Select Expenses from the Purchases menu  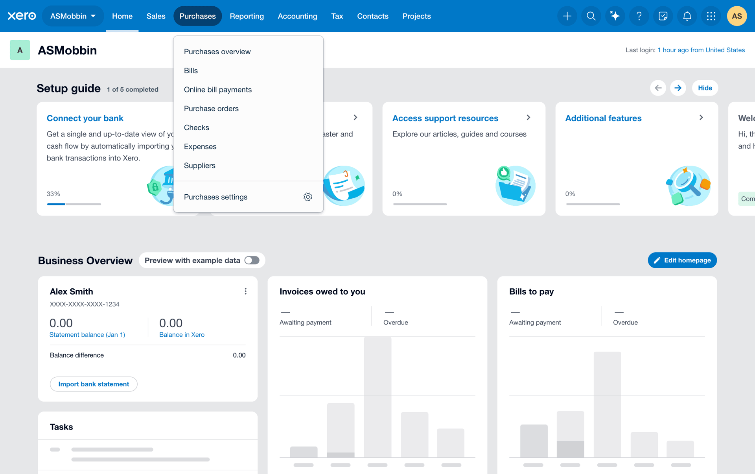[x=248, y=146]
